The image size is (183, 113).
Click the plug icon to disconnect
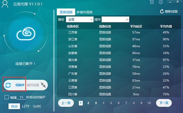(x=43, y=85)
